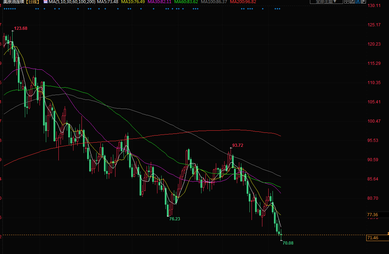This screenshot has height=254, width=389.
Task: Click the orange arrow marker above 71.46
Action: [387, 233]
